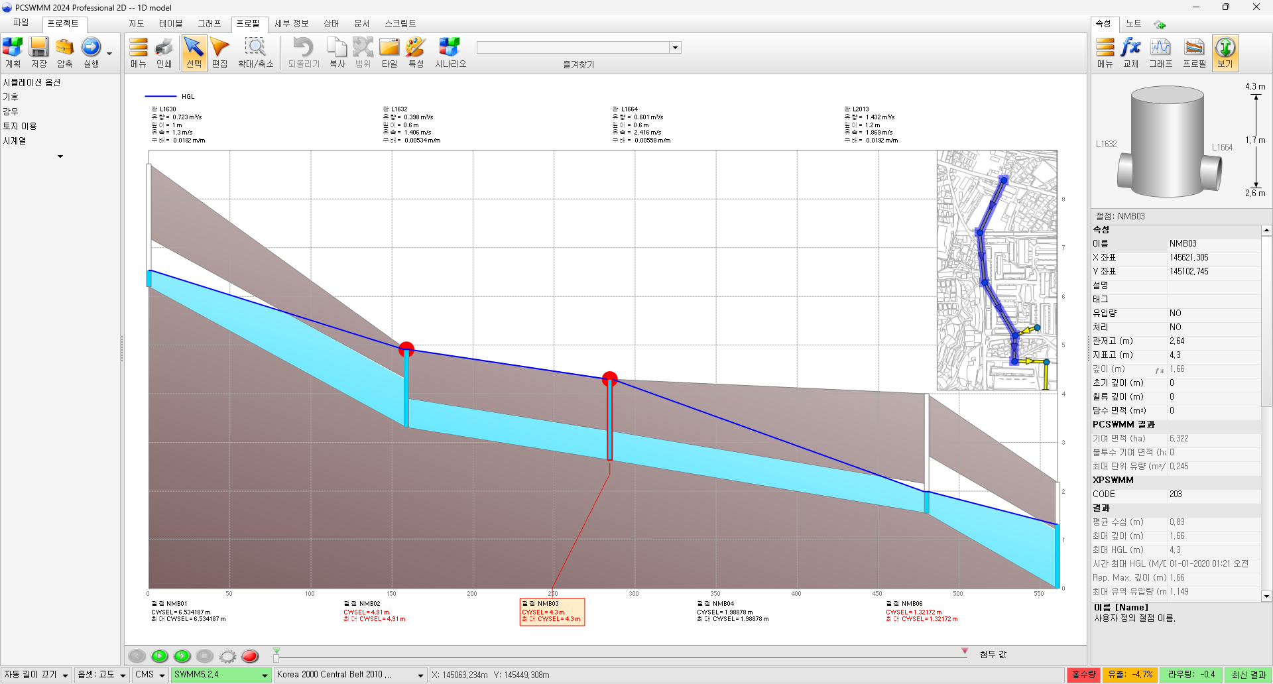
Task: Open the SWMM5.2.4 engine dropdown
Action: tap(265, 675)
